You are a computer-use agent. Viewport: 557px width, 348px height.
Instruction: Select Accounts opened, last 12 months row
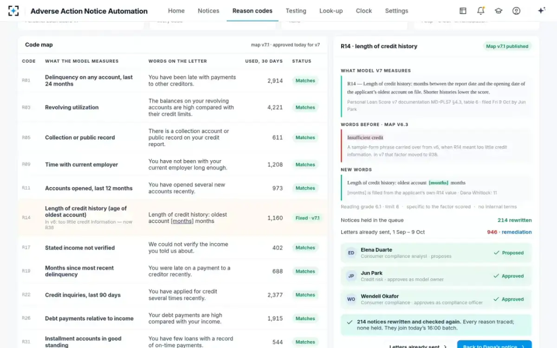tap(173, 188)
